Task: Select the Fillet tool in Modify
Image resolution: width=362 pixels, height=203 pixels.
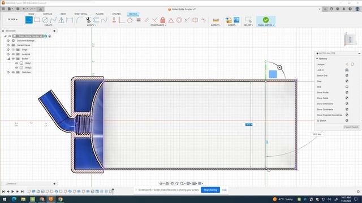Action: [79, 20]
